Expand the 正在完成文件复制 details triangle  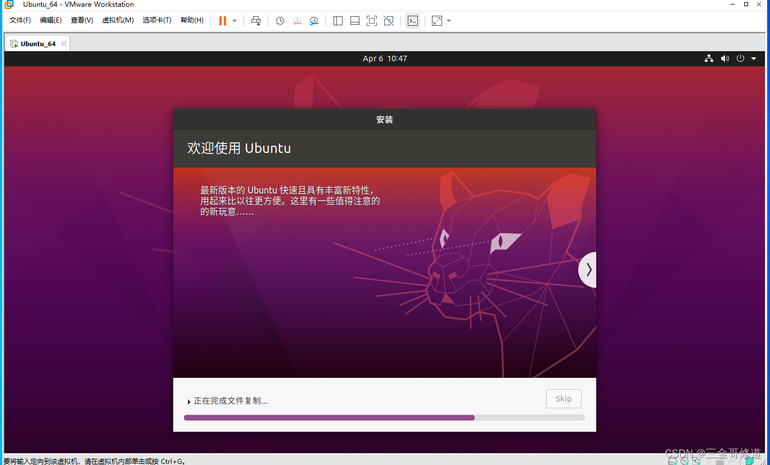(189, 401)
